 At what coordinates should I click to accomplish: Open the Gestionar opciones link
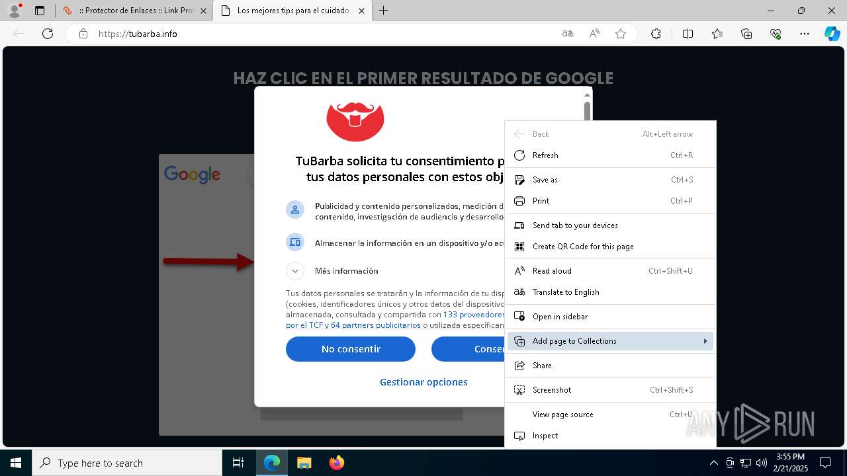click(x=423, y=382)
